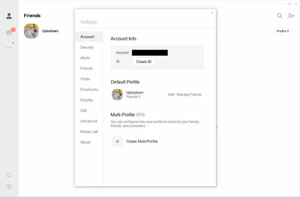This screenshot has width=300, height=197.
Task: Open settings gear icon in sidebar
Action: (x=9, y=187)
